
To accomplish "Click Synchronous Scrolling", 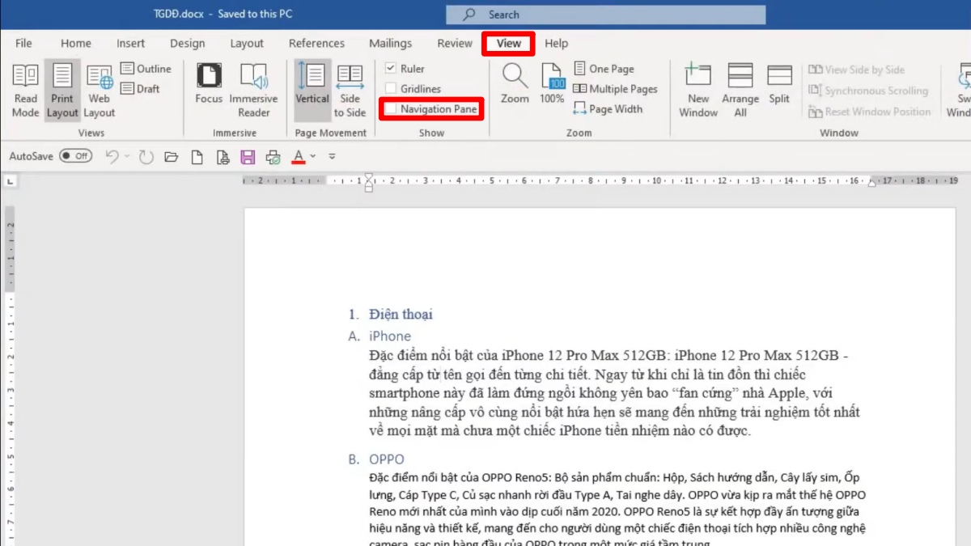I will coord(867,91).
